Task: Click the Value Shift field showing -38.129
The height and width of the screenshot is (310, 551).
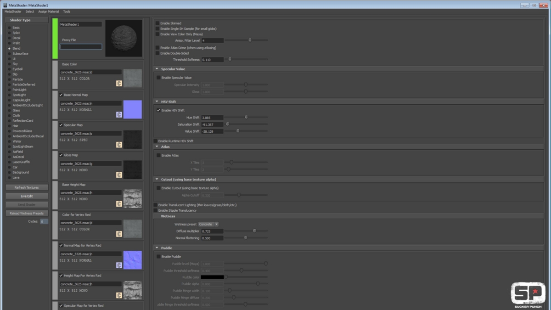Action: pos(212,131)
